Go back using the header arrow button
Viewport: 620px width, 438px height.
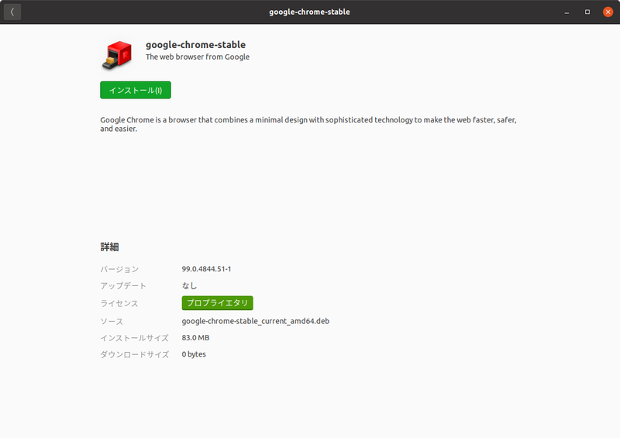[x=12, y=12]
